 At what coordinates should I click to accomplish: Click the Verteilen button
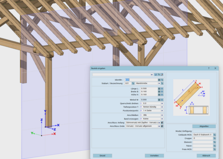154,156
